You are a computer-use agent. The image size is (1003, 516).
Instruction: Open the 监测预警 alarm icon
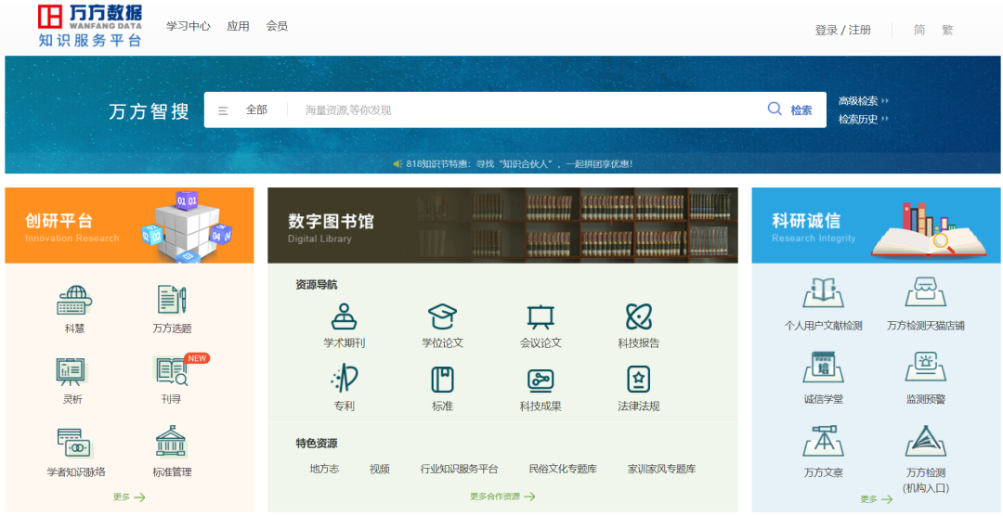(926, 367)
